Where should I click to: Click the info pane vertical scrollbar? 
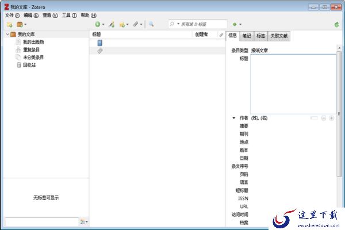(x=339, y=114)
